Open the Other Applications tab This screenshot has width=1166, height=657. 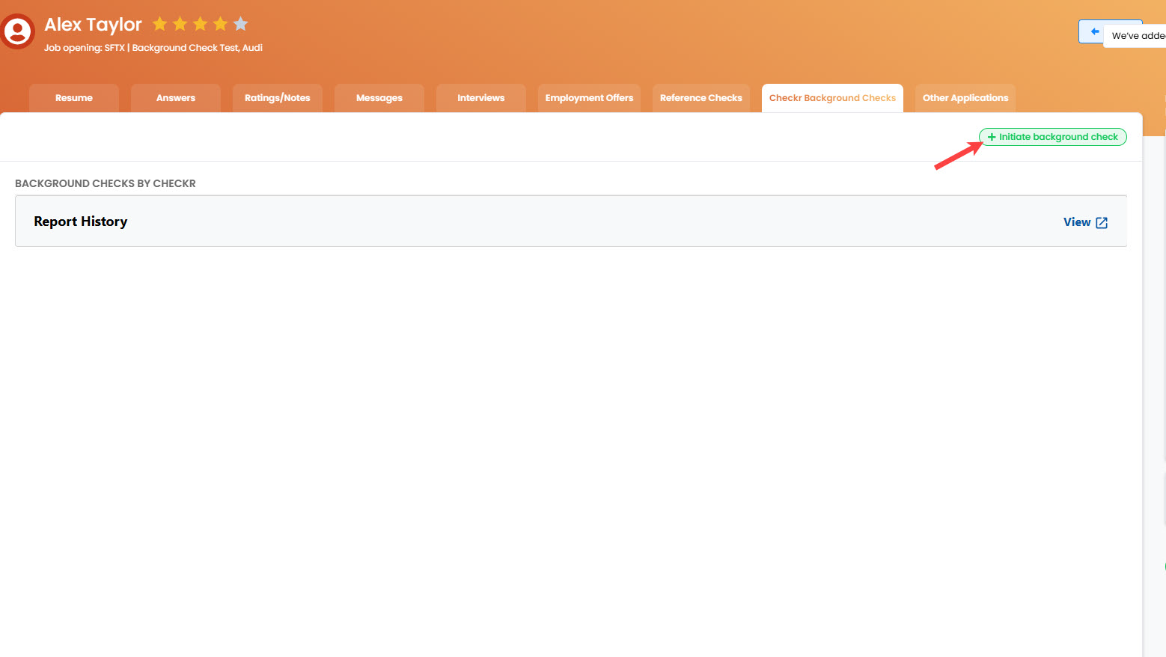(x=965, y=98)
